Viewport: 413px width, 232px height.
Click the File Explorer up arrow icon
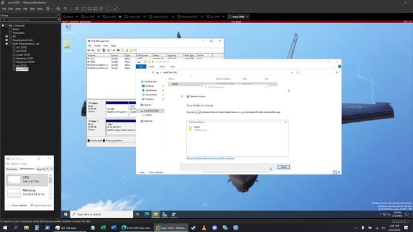153,73
